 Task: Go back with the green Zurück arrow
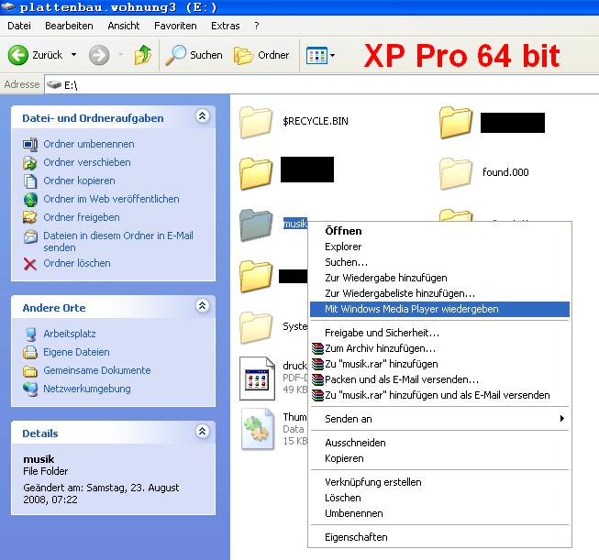[x=18, y=55]
